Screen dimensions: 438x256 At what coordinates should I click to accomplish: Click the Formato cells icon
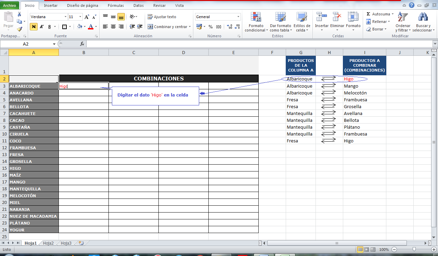tap(353, 17)
